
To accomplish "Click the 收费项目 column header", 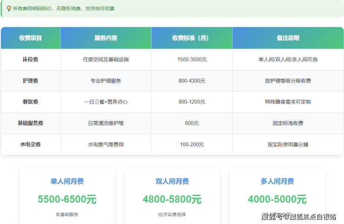I will click(x=30, y=38).
